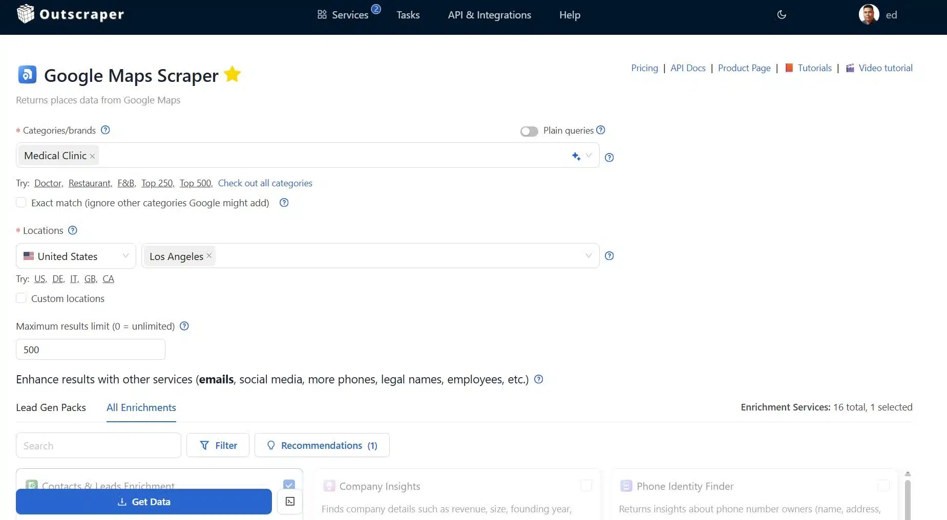Remove the Medical Clinic tag

pos(92,157)
